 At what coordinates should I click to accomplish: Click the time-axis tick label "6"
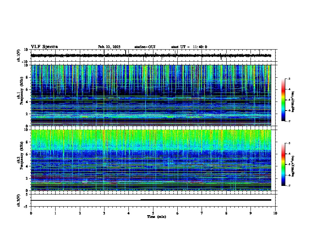pos(177,213)
